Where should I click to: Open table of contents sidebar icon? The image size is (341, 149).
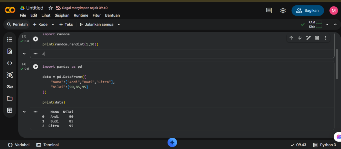(x=10, y=39)
